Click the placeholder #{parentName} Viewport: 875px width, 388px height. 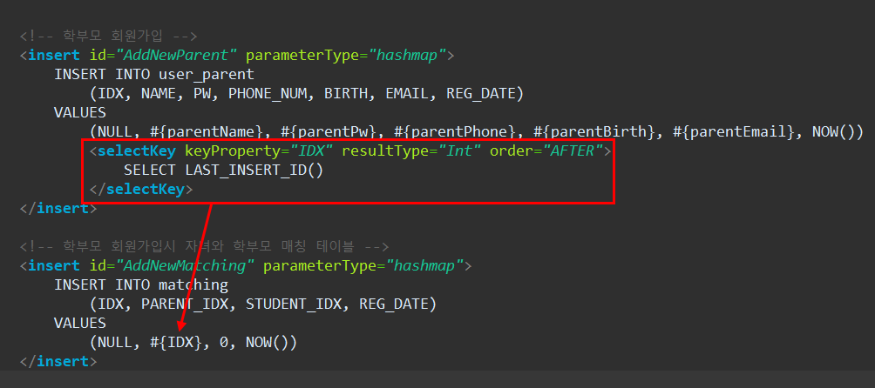(206, 132)
